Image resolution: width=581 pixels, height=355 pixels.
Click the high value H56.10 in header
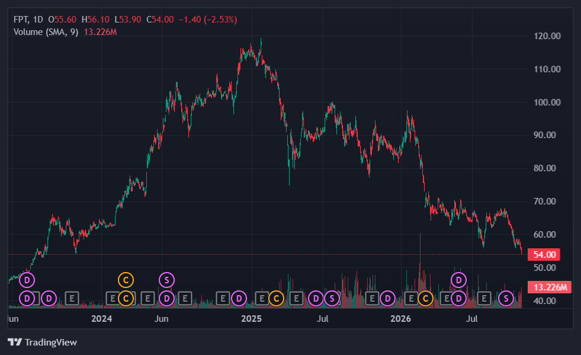point(95,20)
